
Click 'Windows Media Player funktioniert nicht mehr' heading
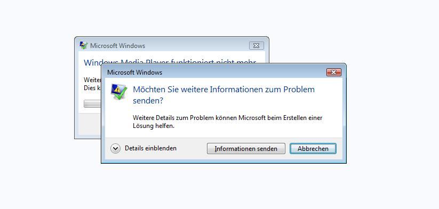(x=170, y=62)
